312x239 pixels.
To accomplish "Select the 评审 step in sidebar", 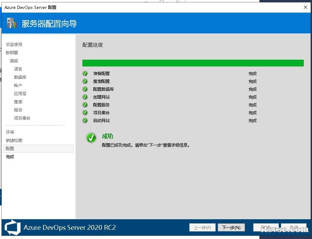I will coord(10,132).
